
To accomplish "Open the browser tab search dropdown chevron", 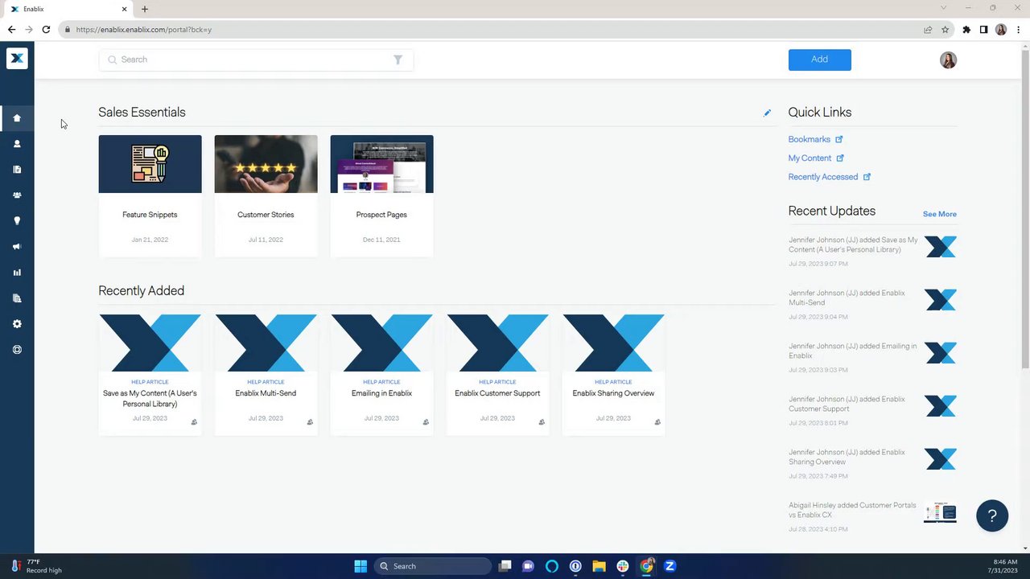I will 944,8.
